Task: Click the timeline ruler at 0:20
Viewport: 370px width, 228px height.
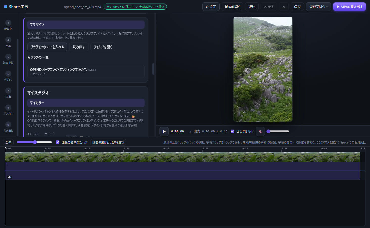Action: coord(166,149)
